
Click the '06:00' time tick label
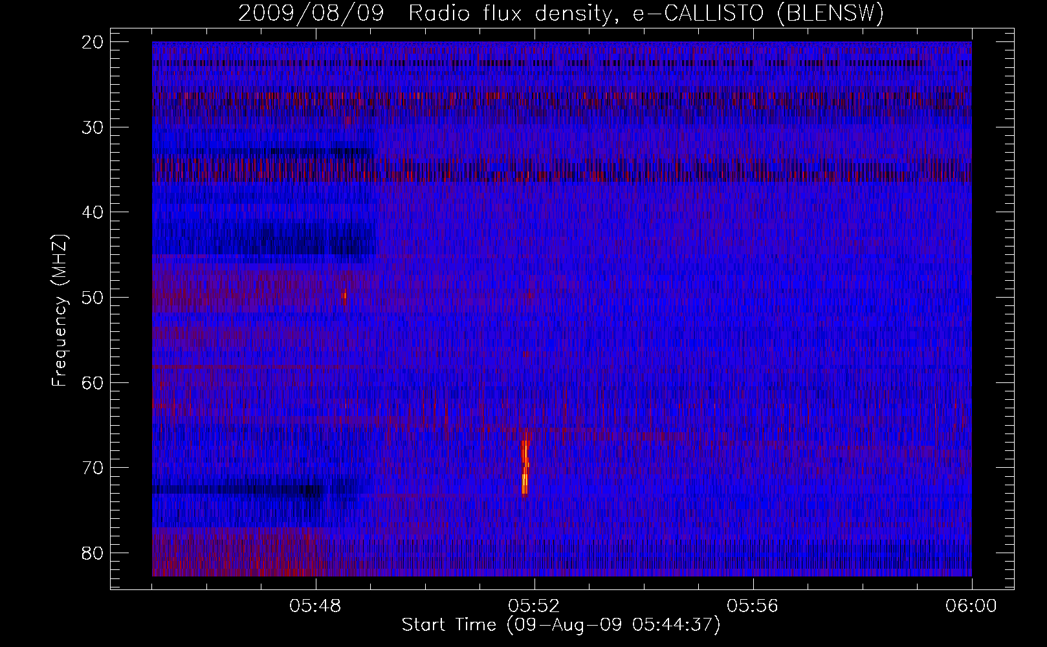coord(971,606)
